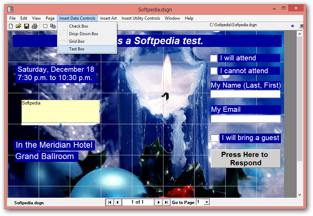The image size is (313, 216).
Task: Click the vertical scrollbar down arrow
Action: pos(300,195)
